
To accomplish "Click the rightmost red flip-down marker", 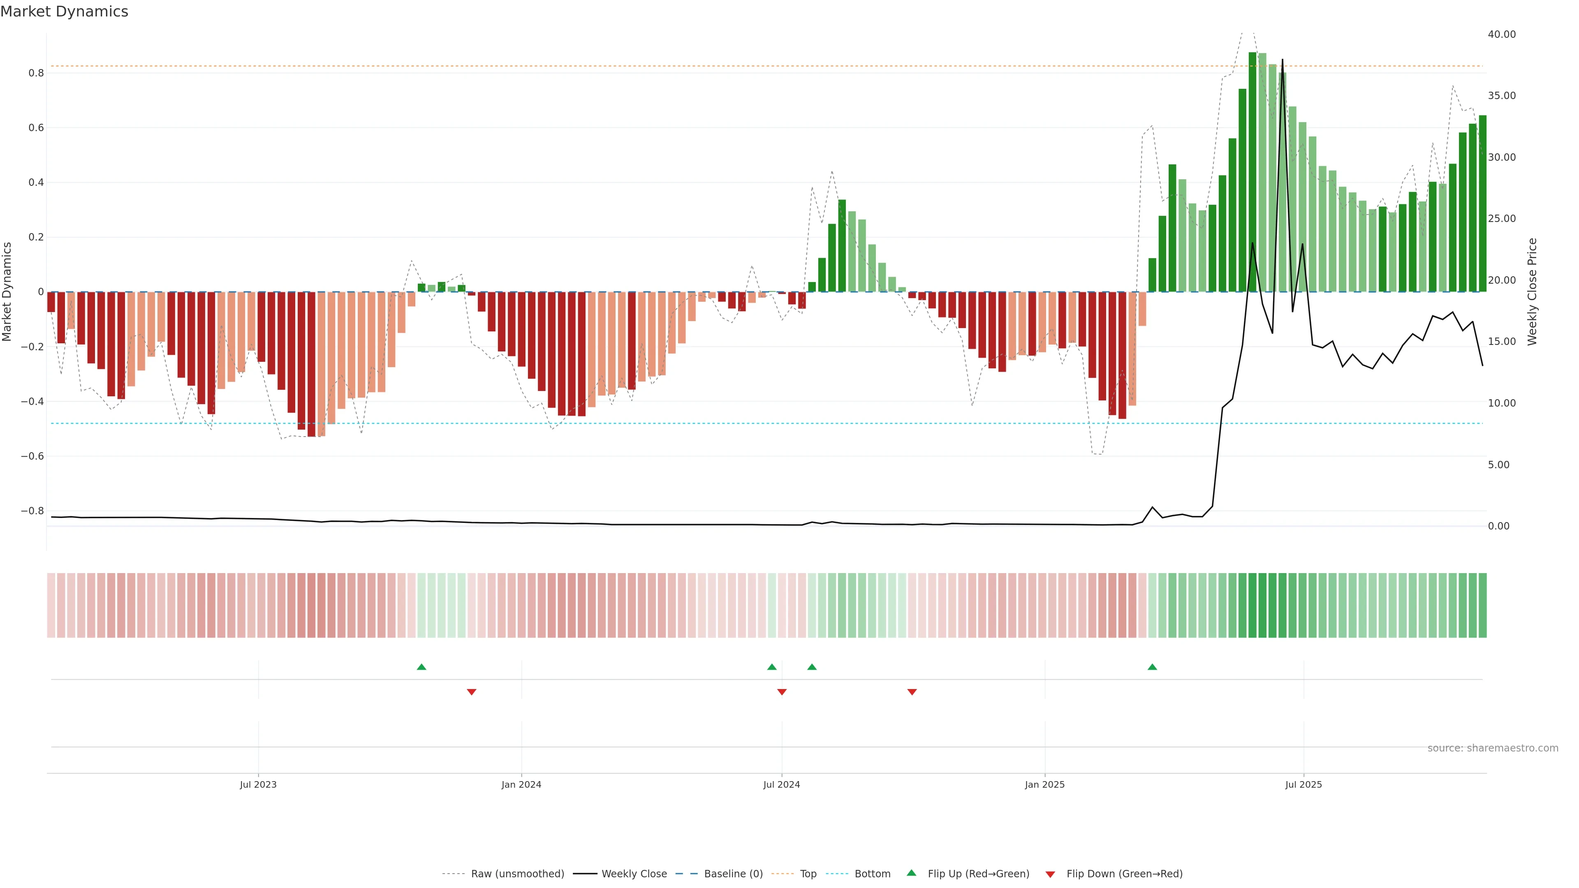I will [912, 692].
